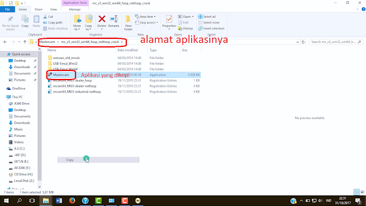Create a New folder
Image resolution: width=366 pixels, height=206 pixels.
[x=128, y=23]
